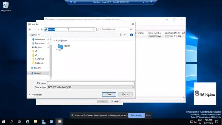Open System32 folder in navigation pane
This screenshot has height=125, width=222.
tap(39, 63)
